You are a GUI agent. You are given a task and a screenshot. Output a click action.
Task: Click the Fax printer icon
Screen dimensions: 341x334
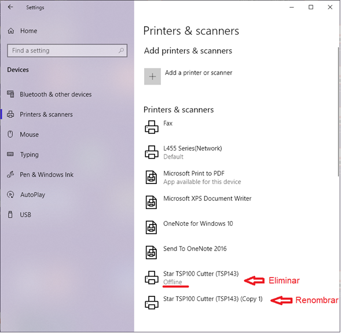[x=152, y=127]
